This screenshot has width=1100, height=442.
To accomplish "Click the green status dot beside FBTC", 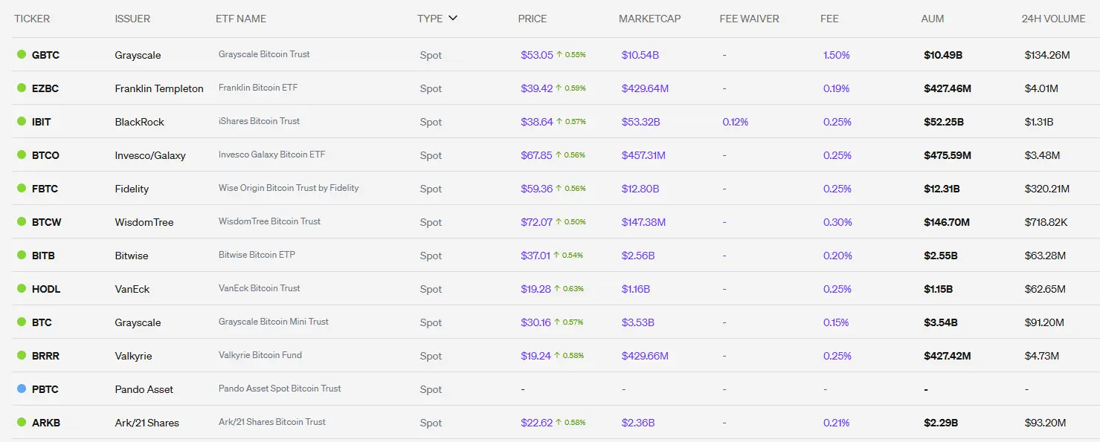I will [x=22, y=188].
